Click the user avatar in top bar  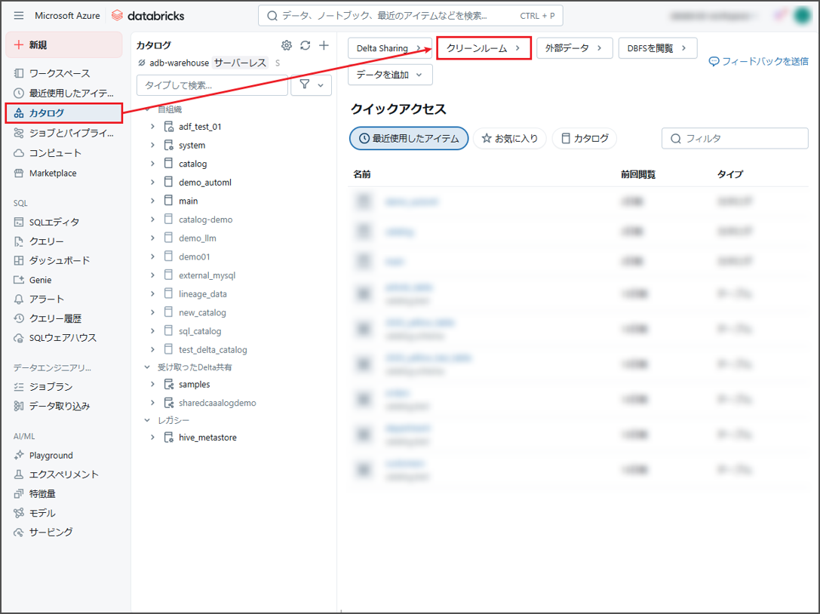tap(802, 16)
